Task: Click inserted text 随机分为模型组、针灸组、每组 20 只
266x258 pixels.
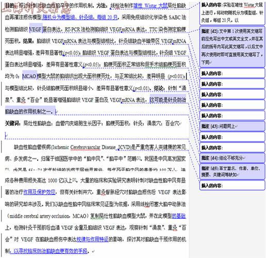Action: pyautogui.click(x=80, y=18)
